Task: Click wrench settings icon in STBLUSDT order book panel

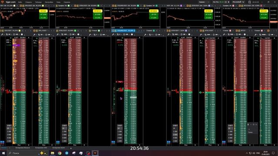Action: [x=57, y=35]
